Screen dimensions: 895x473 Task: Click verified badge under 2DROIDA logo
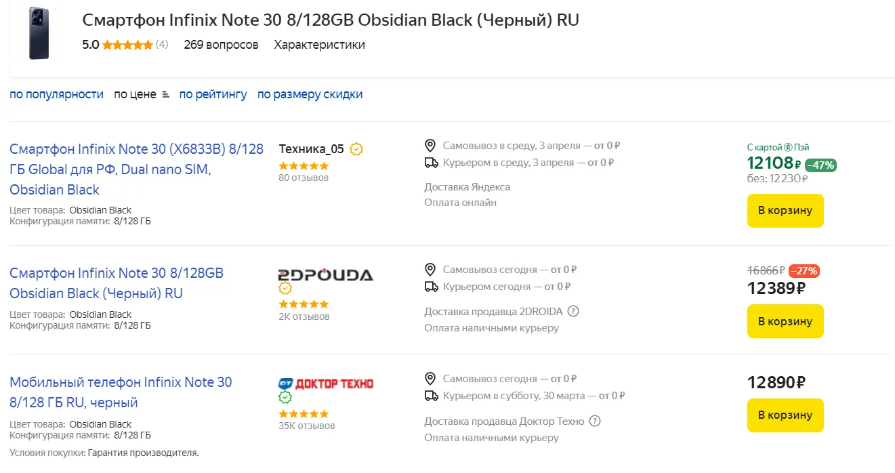coord(285,289)
